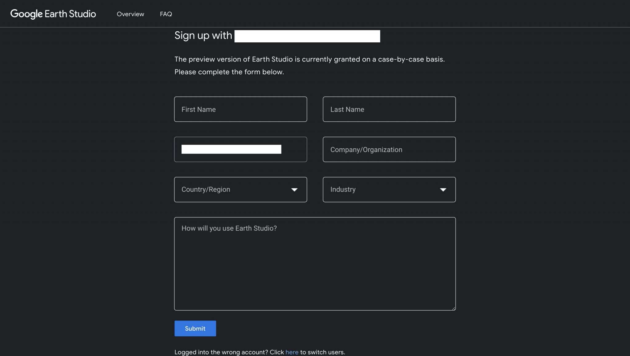Click the redacted account email in heading
The image size is (630, 356).
tap(307, 36)
